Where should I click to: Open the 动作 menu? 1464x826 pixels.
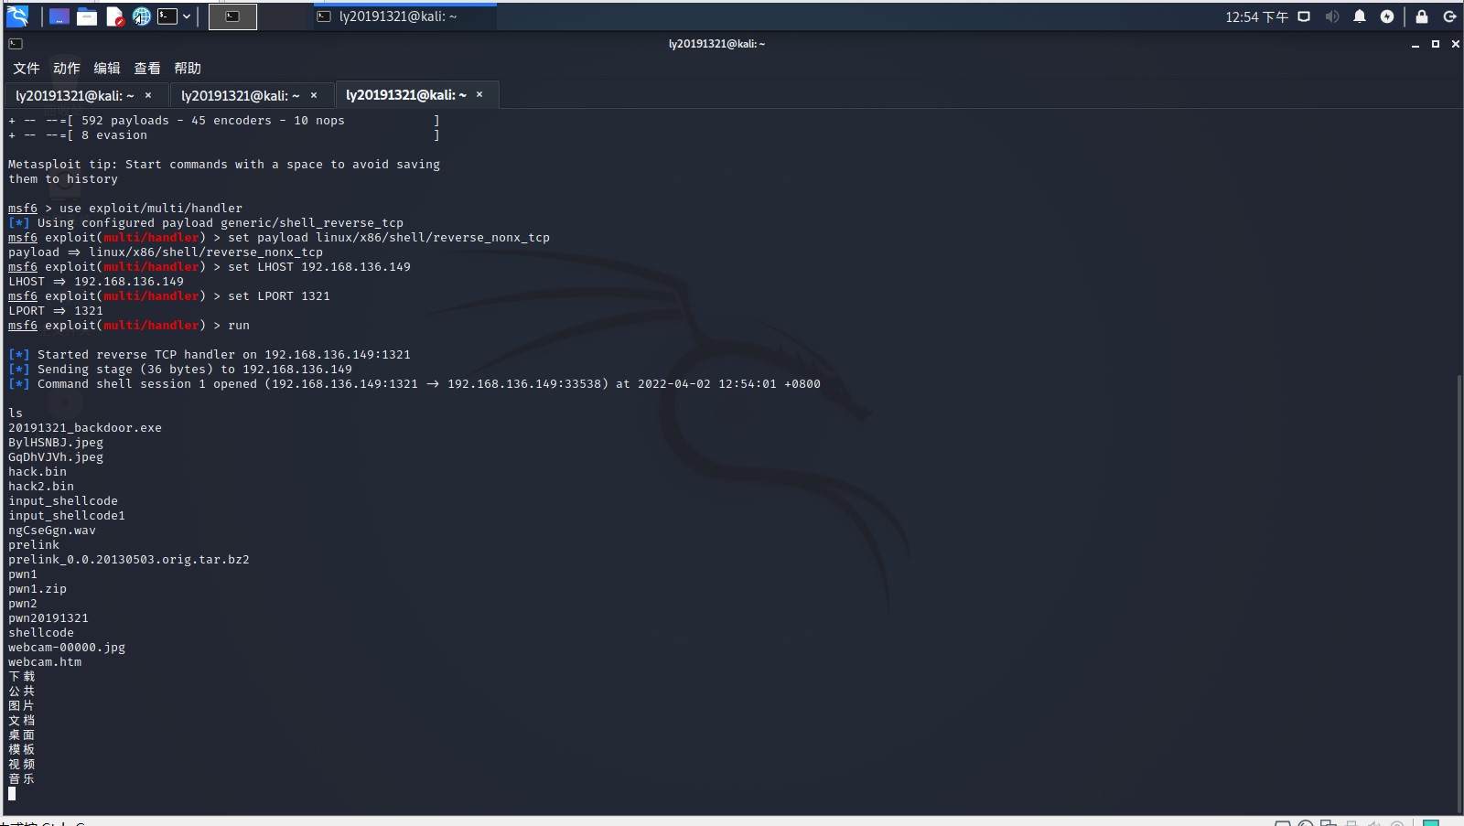point(67,69)
